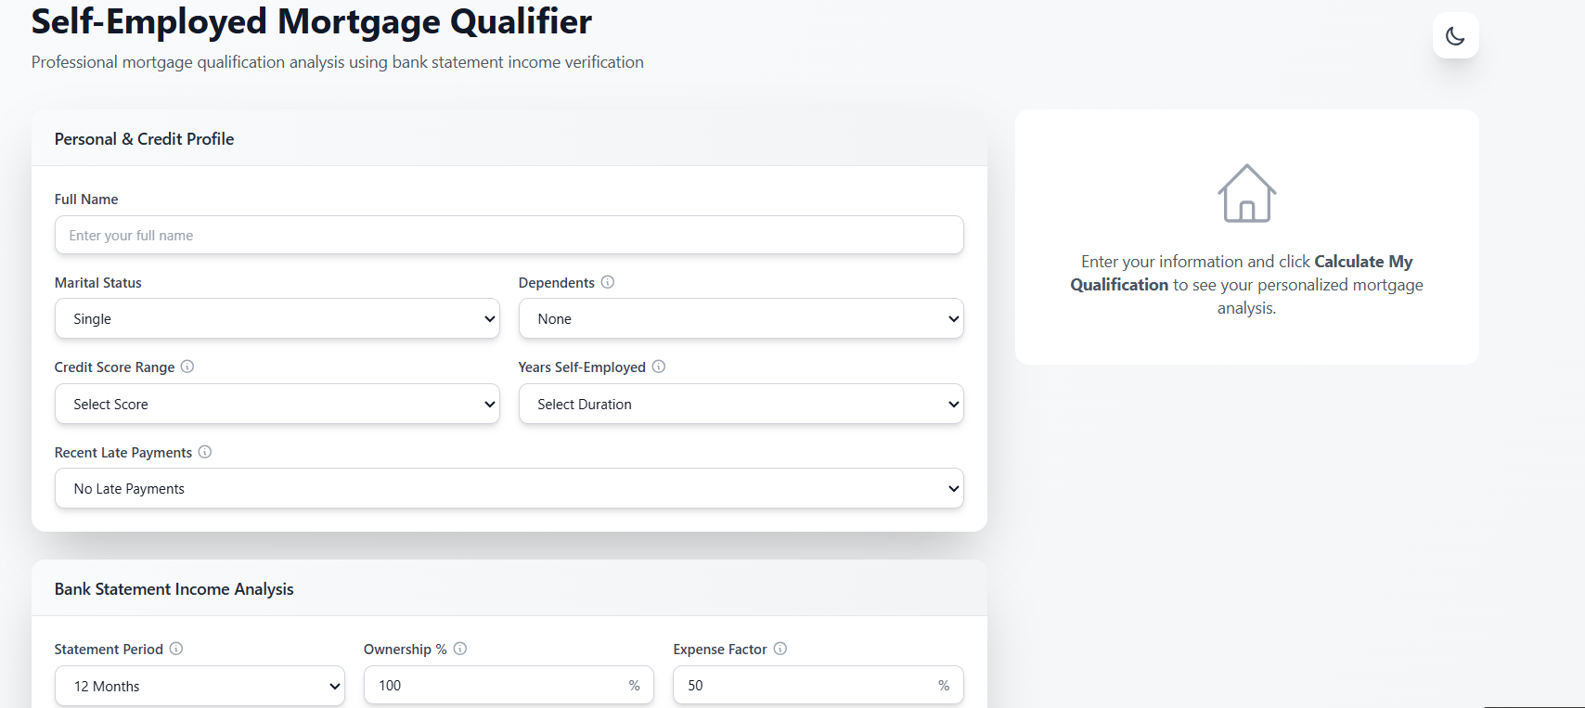Click the Ownership % info icon

click(460, 649)
